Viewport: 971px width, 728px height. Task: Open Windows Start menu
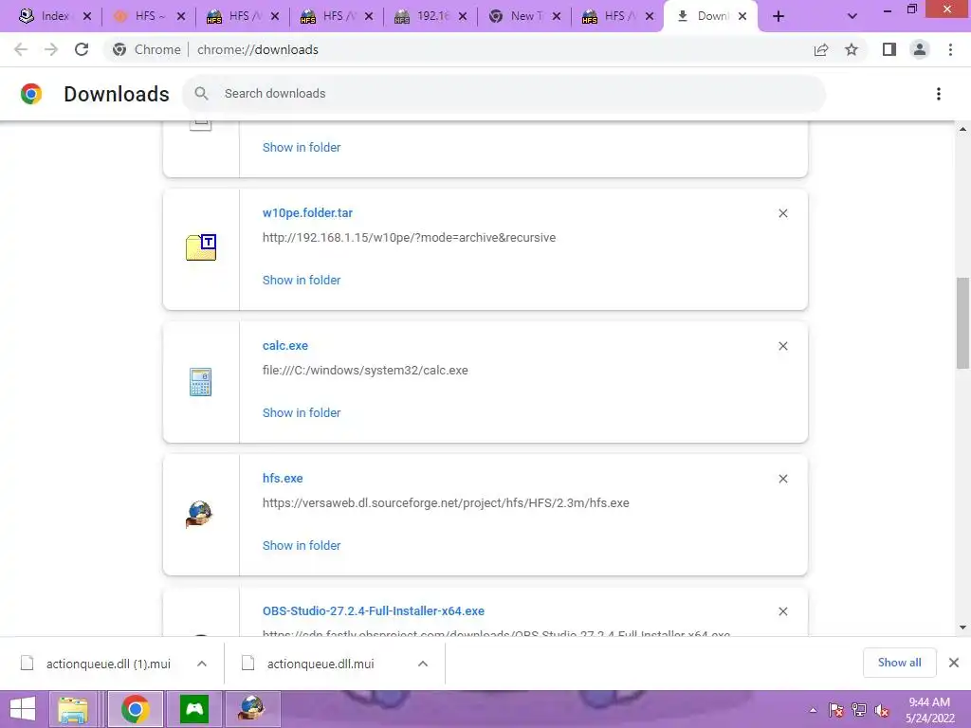tap(23, 709)
